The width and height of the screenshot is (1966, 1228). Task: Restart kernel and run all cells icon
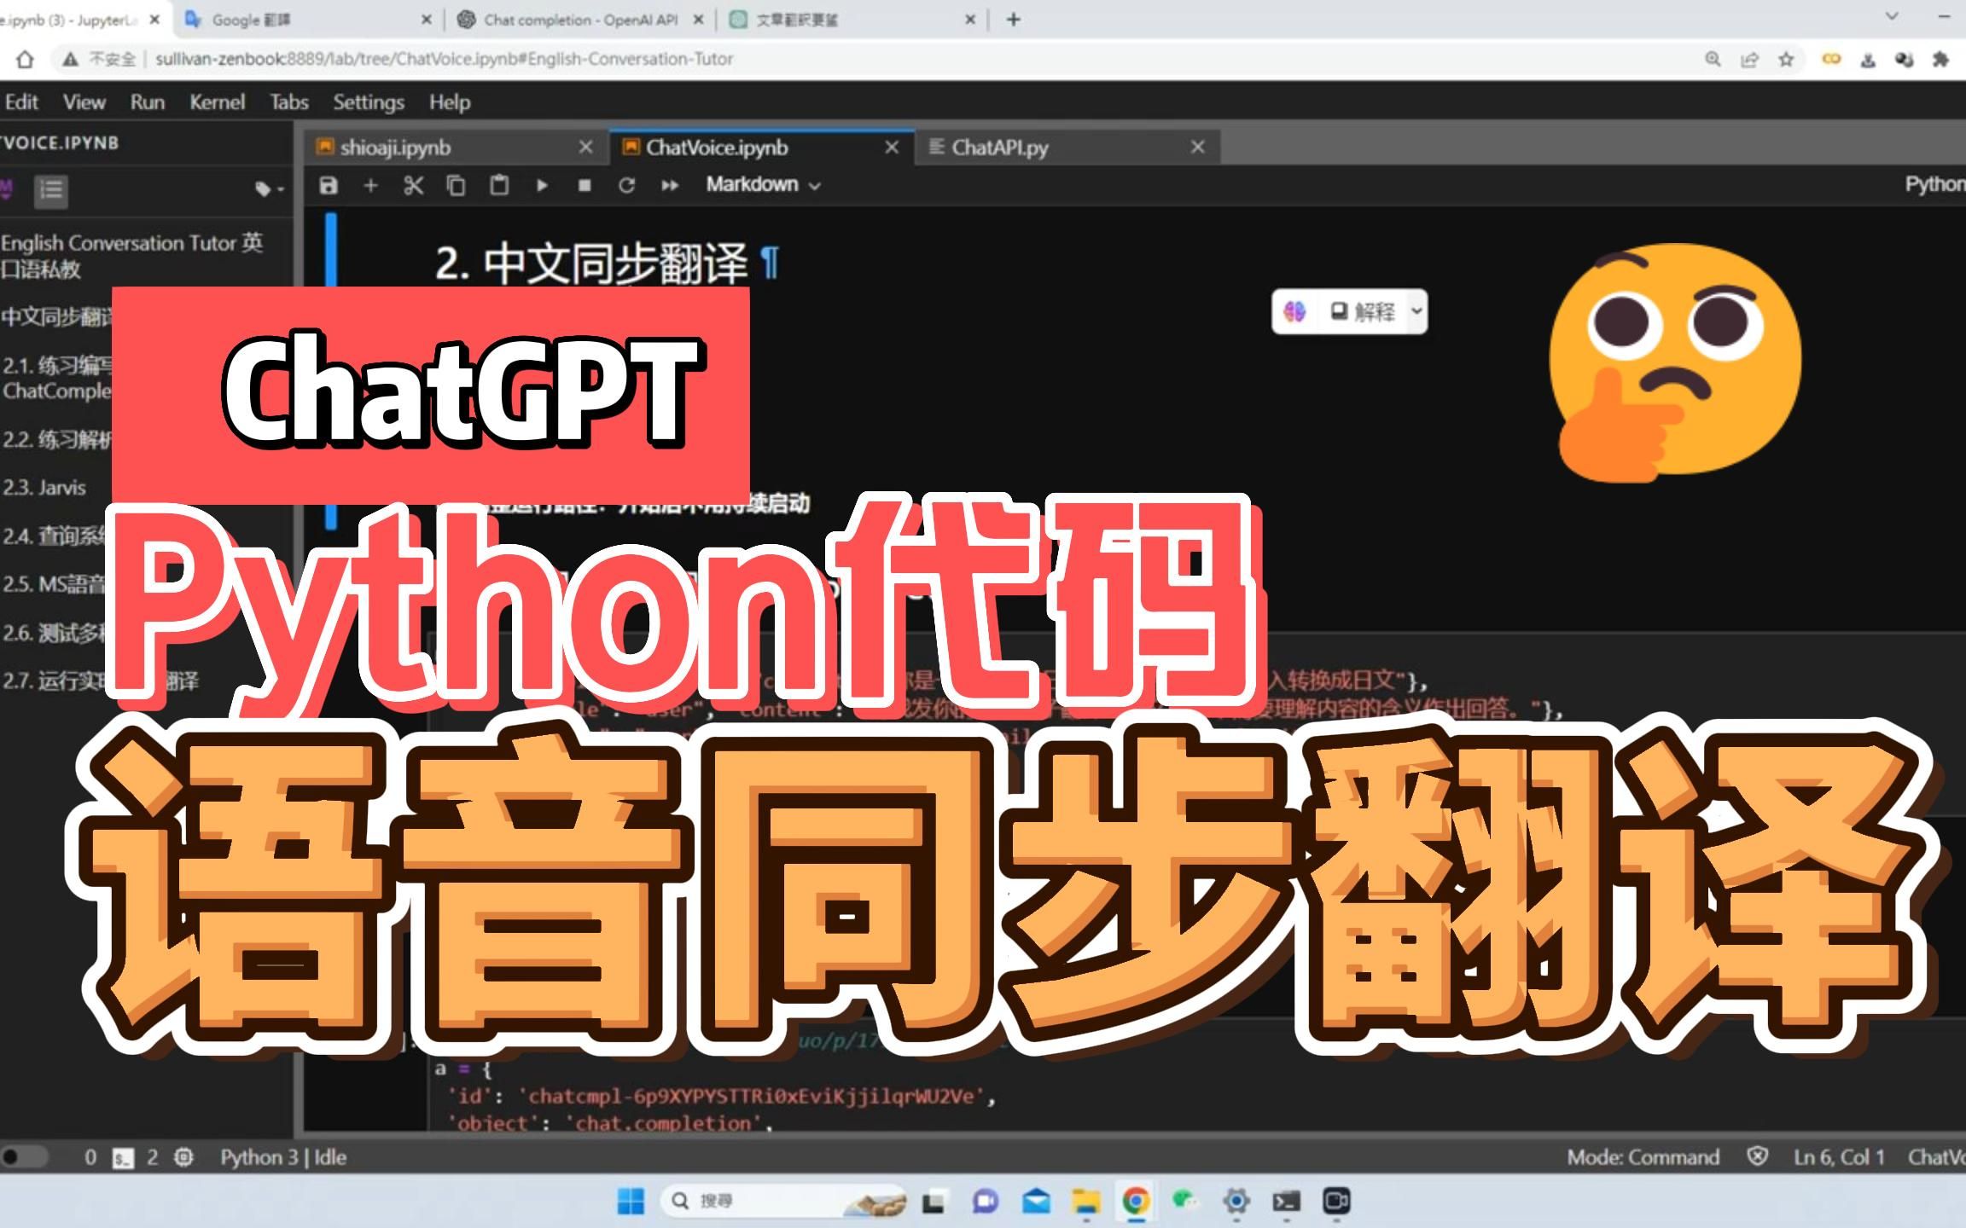tap(670, 185)
